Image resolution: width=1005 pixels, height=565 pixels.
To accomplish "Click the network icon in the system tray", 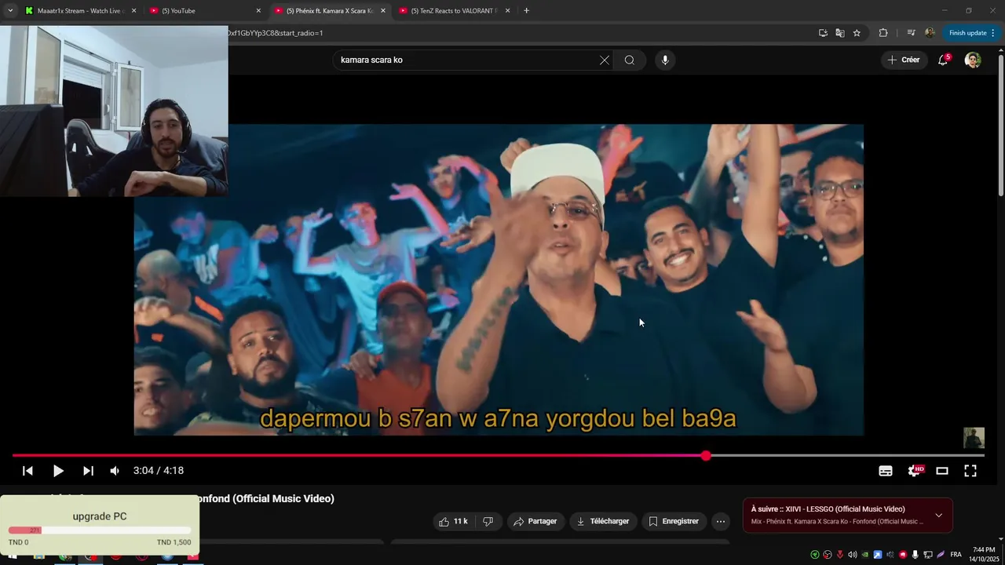I will [928, 555].
